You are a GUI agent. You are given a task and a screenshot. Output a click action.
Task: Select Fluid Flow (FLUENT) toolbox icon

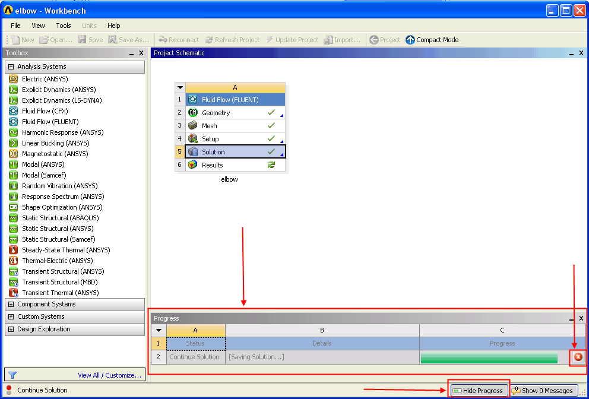click(13, 122)
